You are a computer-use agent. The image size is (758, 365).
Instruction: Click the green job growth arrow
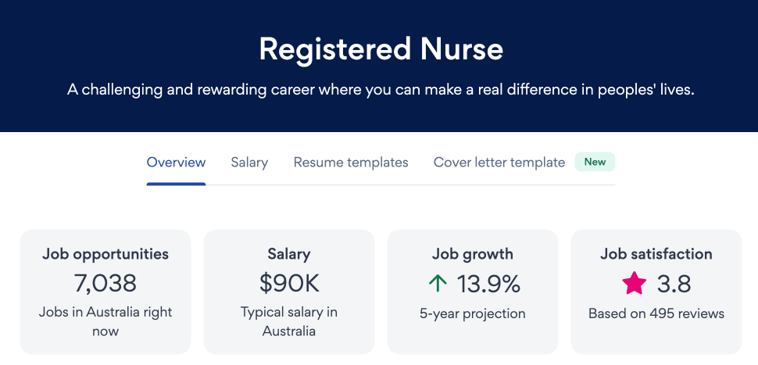tap(438, 283)
